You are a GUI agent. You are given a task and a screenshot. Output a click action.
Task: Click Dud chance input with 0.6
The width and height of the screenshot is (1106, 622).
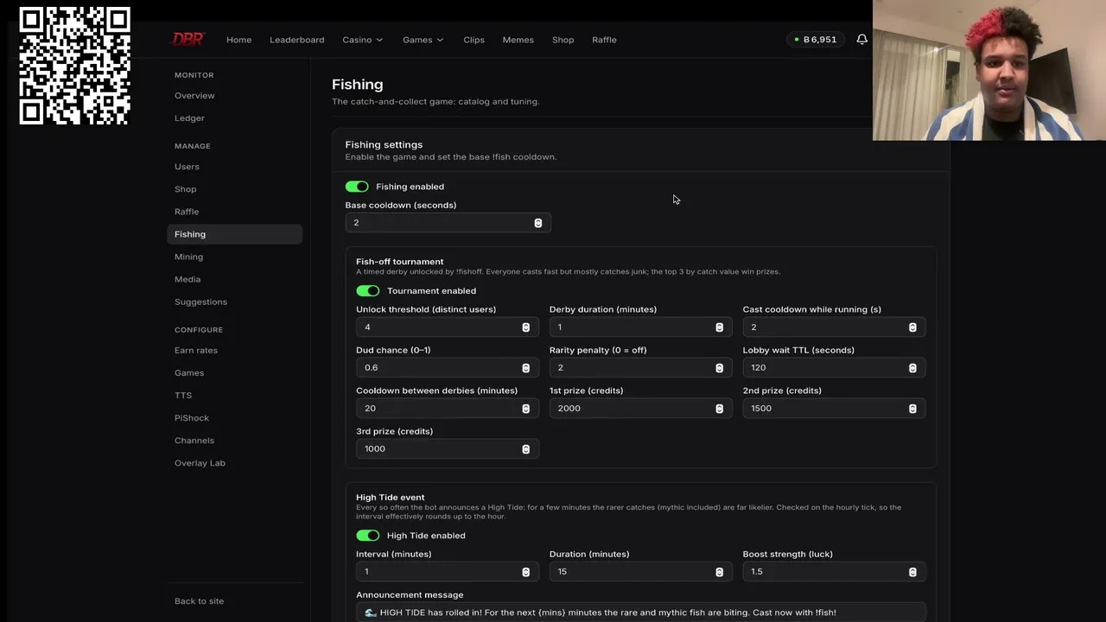(448, 368)
